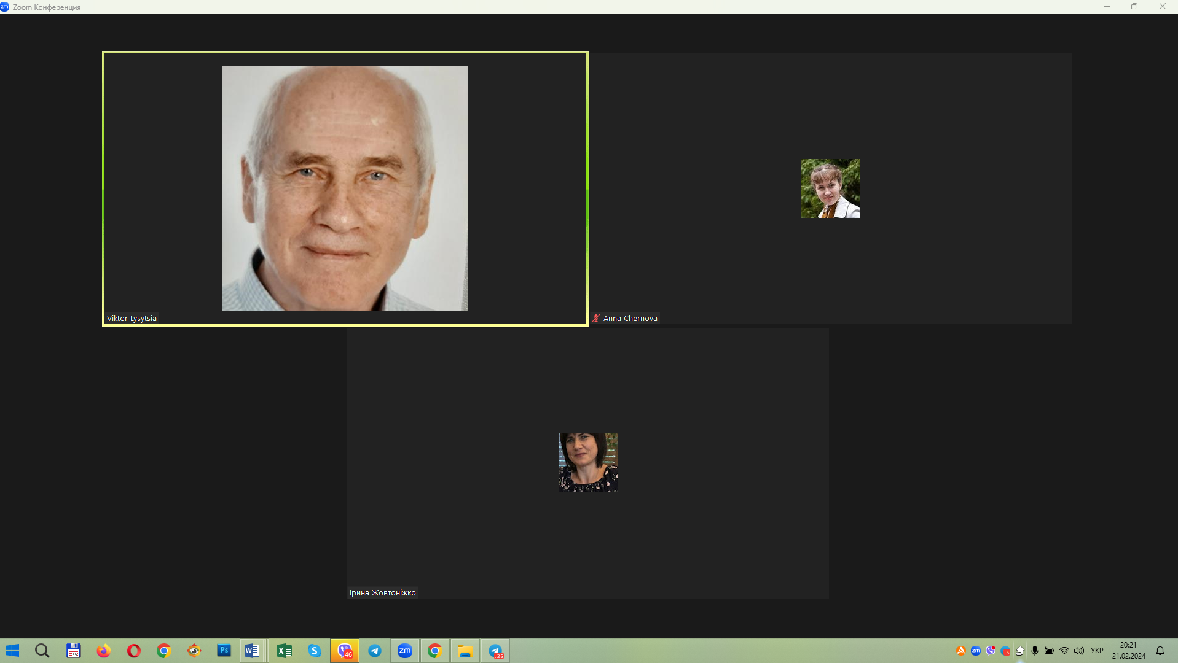Open the Windows Start menu

point(12,651)
